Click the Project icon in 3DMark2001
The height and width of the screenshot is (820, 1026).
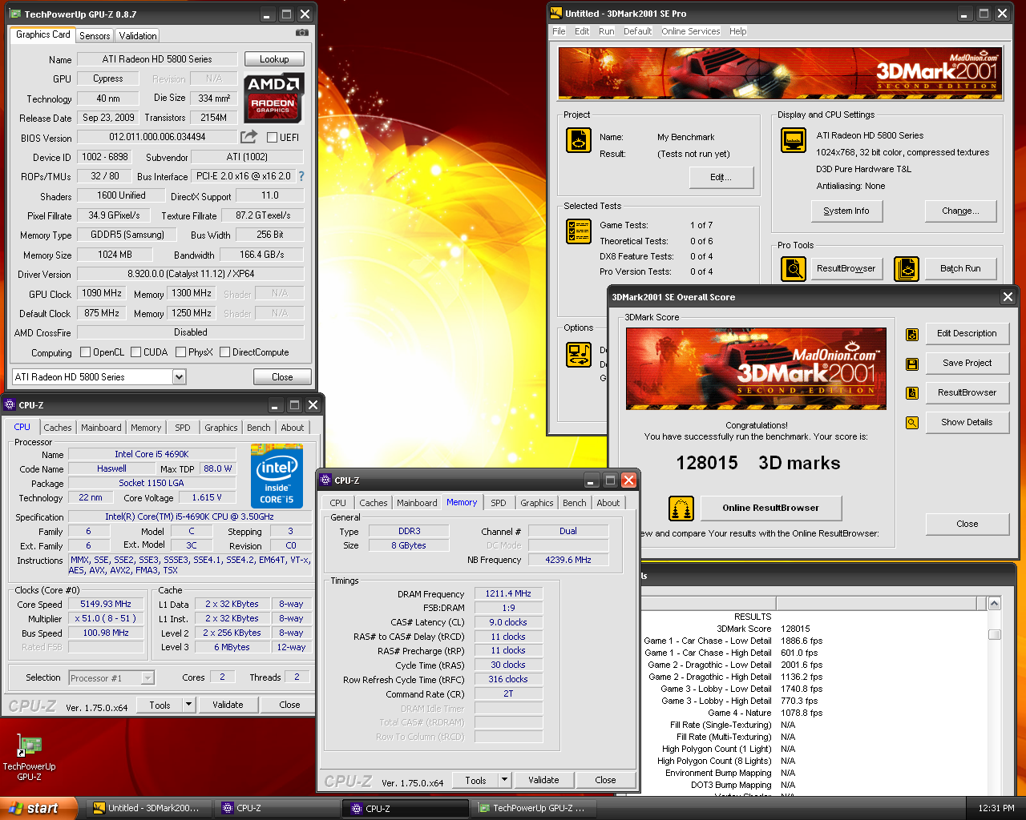coord(579,140)
